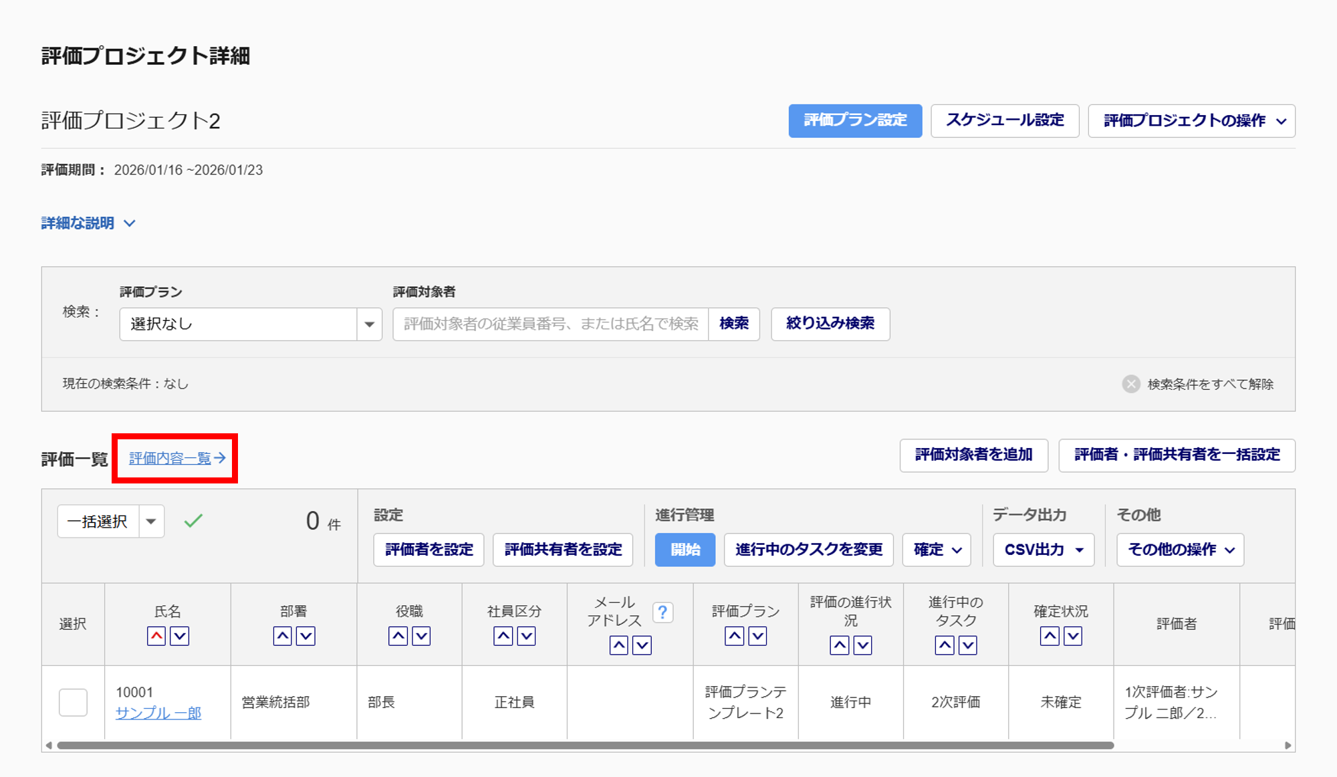Open the CSV出力 dropdown menu
This screenshot has height=777, width=1337.
pyautogui.click(x=1043, y=550)
